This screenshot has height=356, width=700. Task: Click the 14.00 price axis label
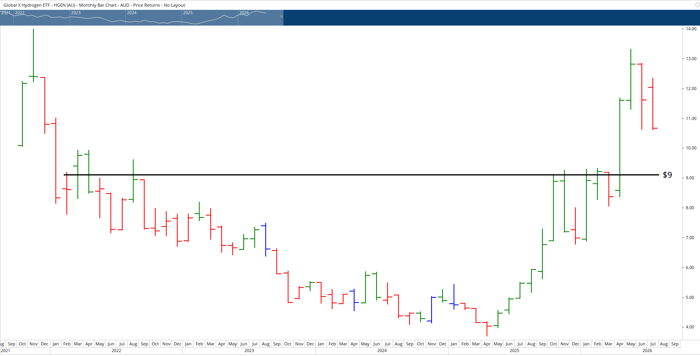click(x=691, y=29)
